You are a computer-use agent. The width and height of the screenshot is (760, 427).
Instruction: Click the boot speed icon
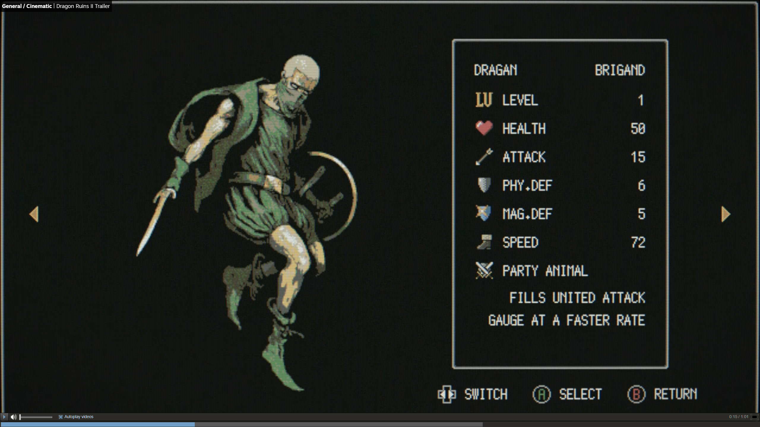pos(484,242)
